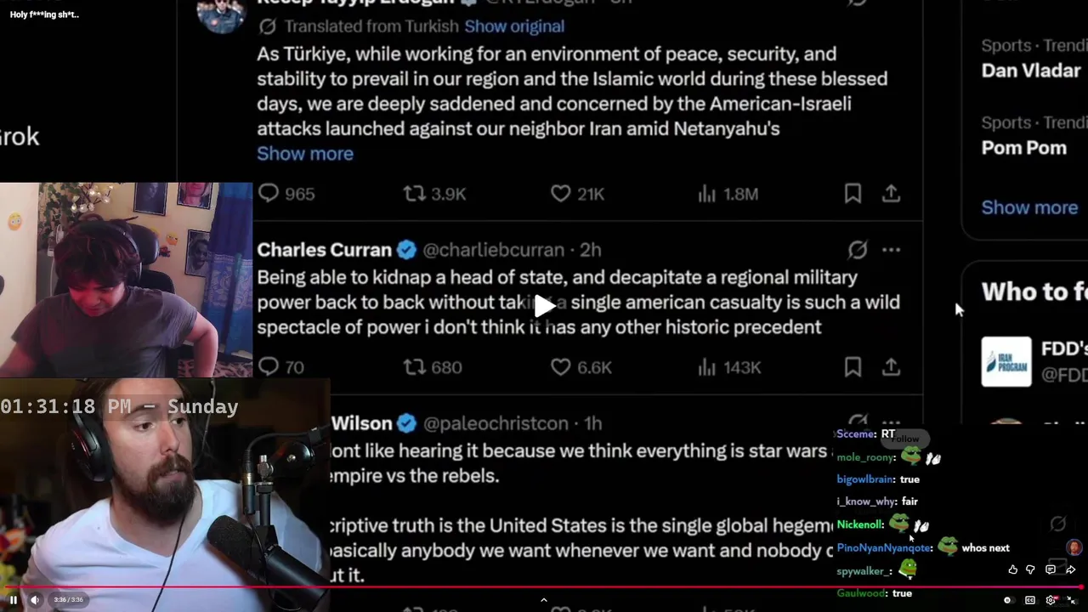Screen dimensions: 1088x612
Task: Bookmark Charles Curran's tweet
Action: 853,367
